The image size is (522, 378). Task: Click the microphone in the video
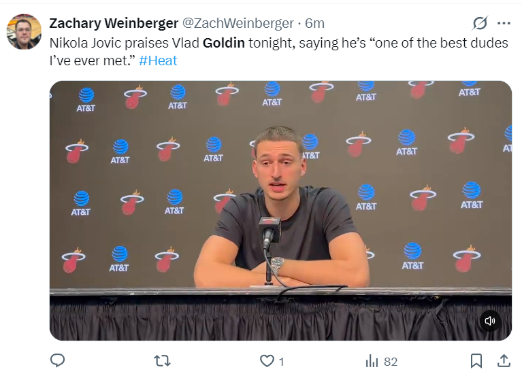[x=270, y=233]
